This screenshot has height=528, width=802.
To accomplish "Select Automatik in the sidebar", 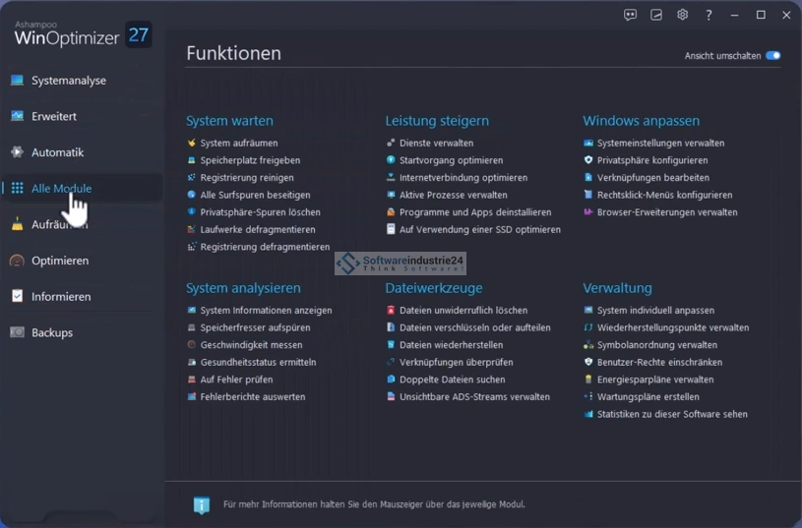I will pyautogui.click(x=57, y=152).
